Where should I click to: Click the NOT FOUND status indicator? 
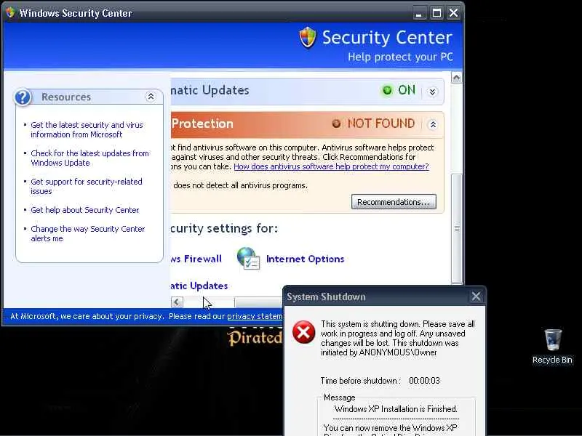click(x=373, y=124)
